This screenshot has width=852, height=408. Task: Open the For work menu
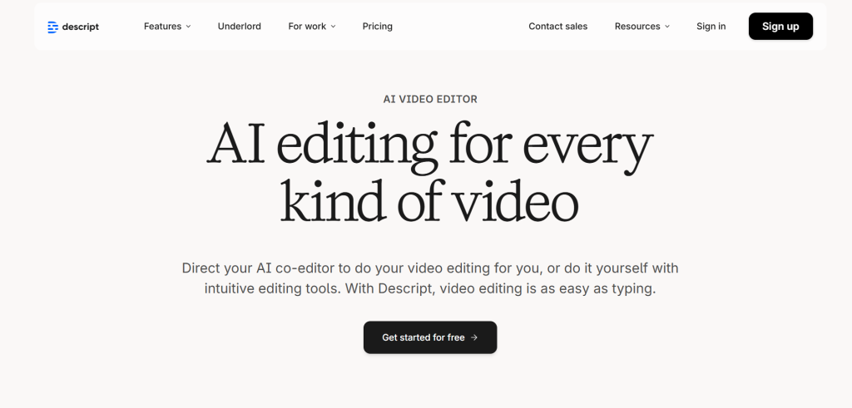coord(307,27)
